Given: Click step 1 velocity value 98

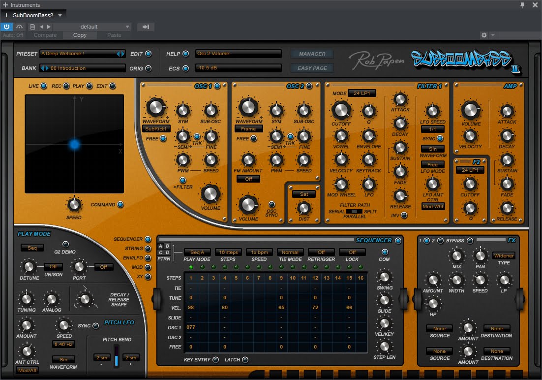Looking at the screenshot, I should [x=191, y=307].
